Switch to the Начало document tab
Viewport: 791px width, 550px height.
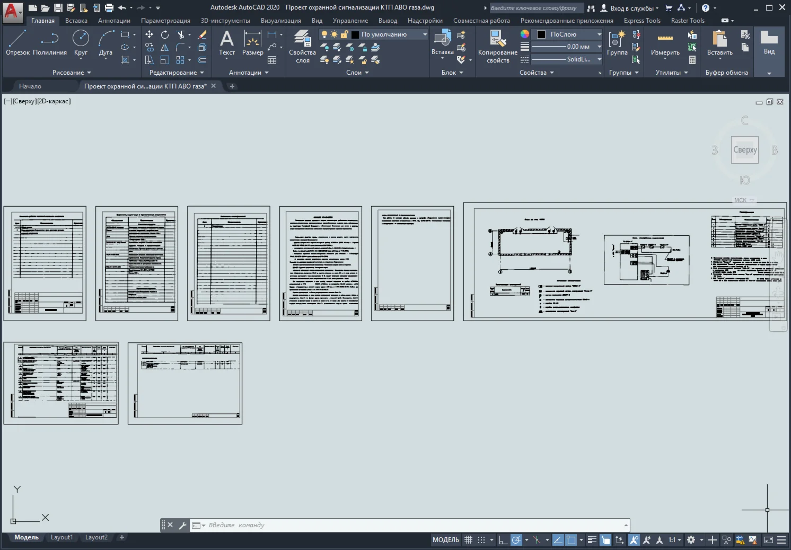[x=30, y=86]
